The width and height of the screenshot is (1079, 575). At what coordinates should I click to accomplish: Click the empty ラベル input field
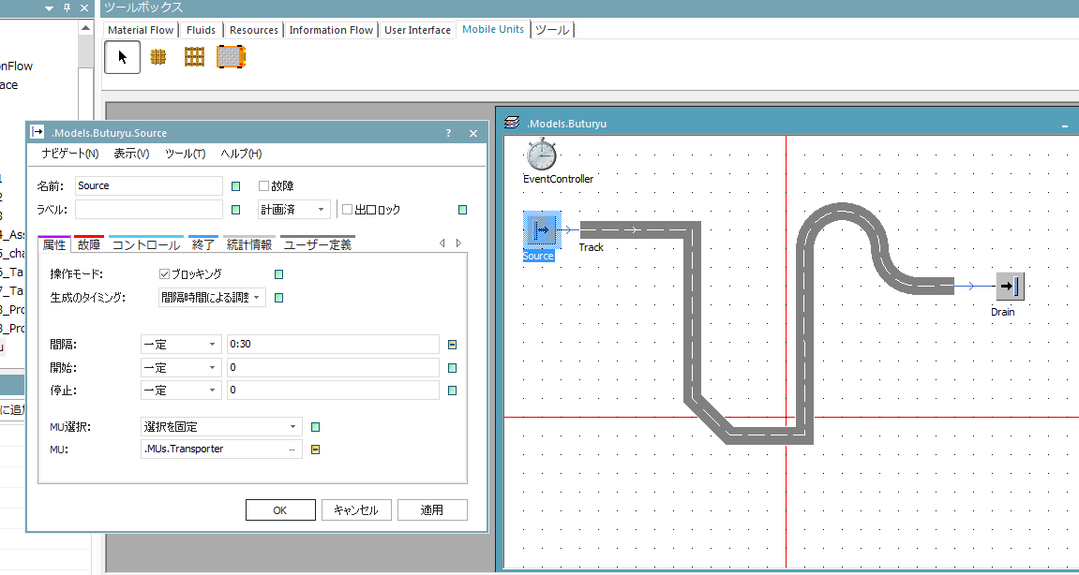click(x=149, y=209)
